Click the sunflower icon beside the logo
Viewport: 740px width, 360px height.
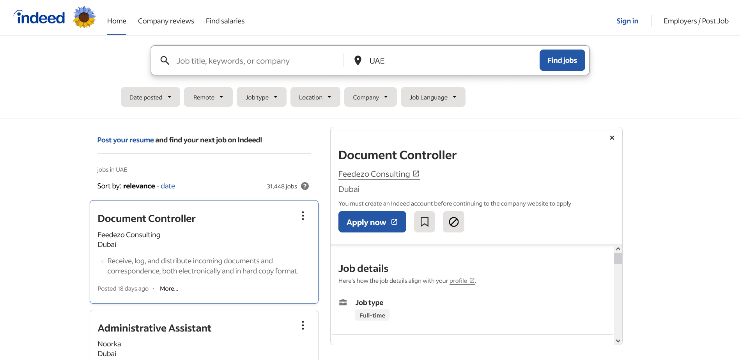(x=84, y=17)
